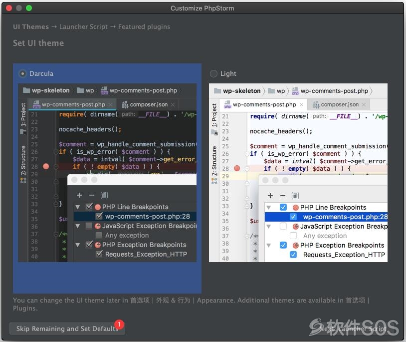Click the Light theme preview image
Viewport: 406px width, 342px height.
(x=298, y=173)
